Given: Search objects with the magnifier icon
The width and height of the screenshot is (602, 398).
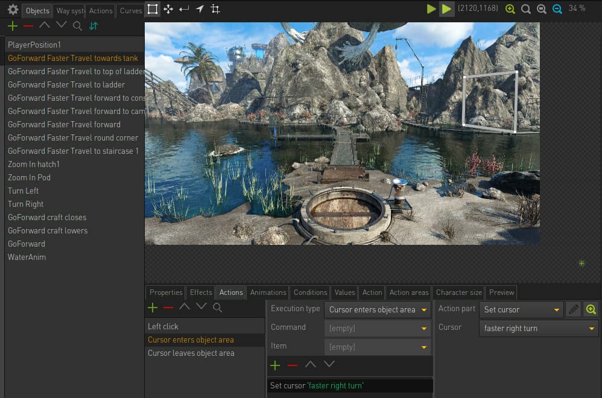Looking at the screenshot, I should (x=77, y=26).
